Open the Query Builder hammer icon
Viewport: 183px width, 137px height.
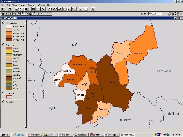pyautogui.click(x=43, y=9)
